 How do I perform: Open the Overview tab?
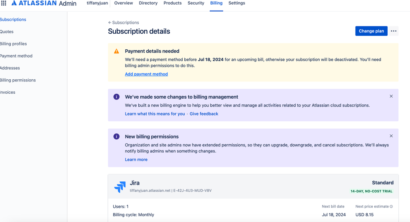coord(124,3)
